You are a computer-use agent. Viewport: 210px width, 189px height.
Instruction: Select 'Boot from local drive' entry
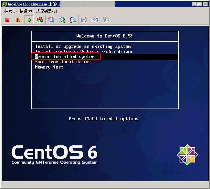tap(62, 62)
